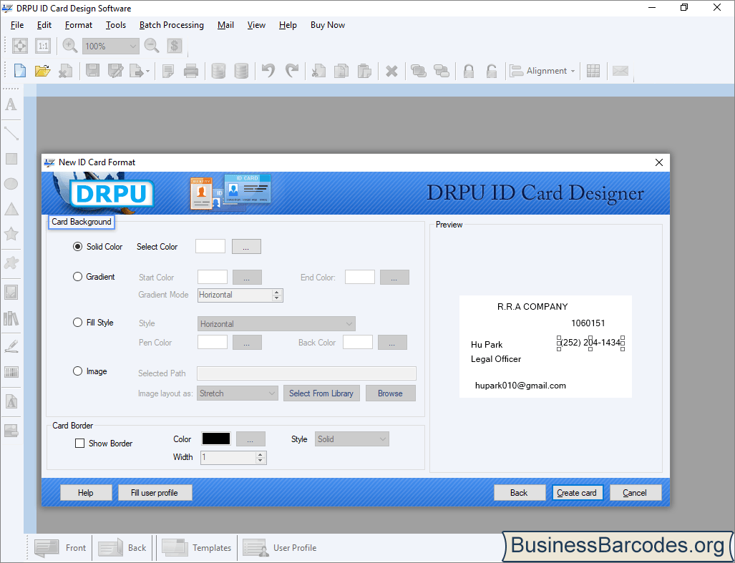The image size is (735, 563).
Task: Click the Browse button
Action: (390, 393)
